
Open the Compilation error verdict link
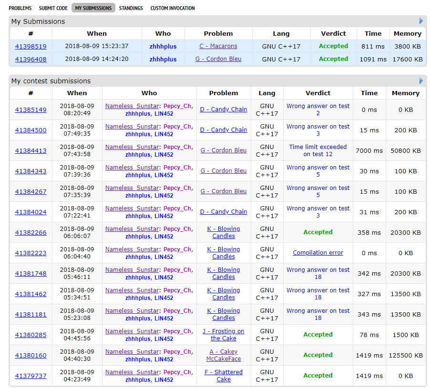pyautogui.click(x=318, y=253)
